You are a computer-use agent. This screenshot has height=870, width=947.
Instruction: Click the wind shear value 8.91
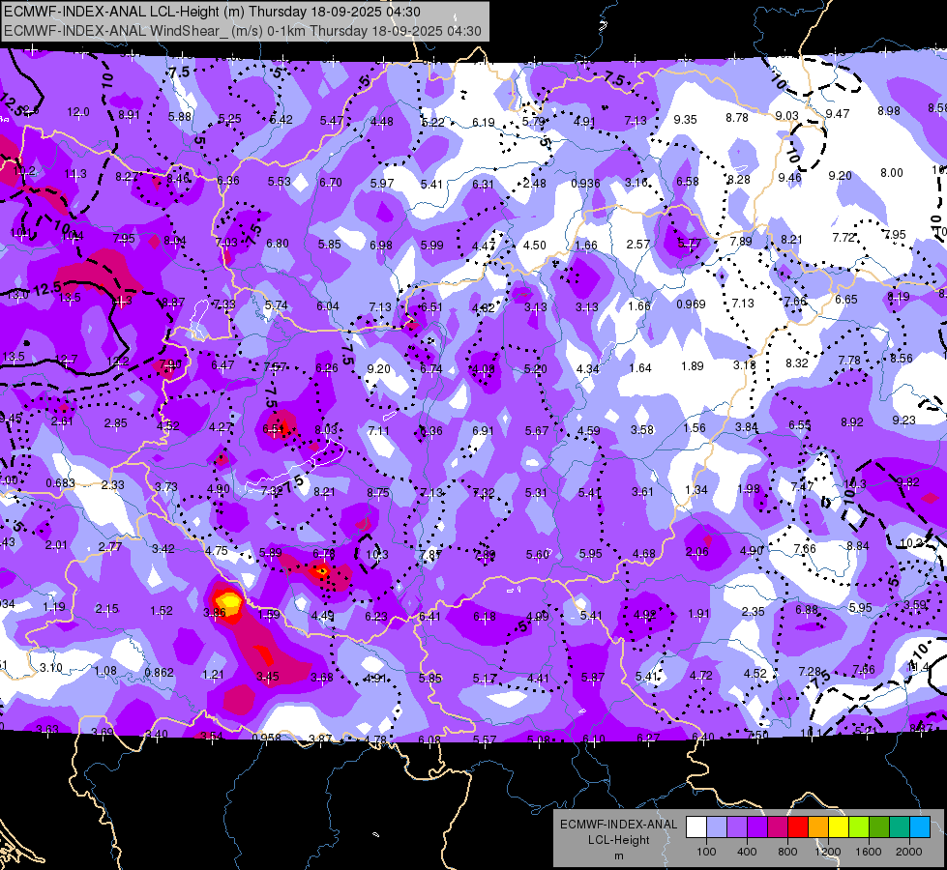[x=129, y=115]
